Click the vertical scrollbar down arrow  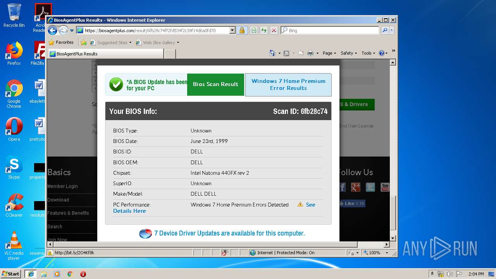coord(393,238)
